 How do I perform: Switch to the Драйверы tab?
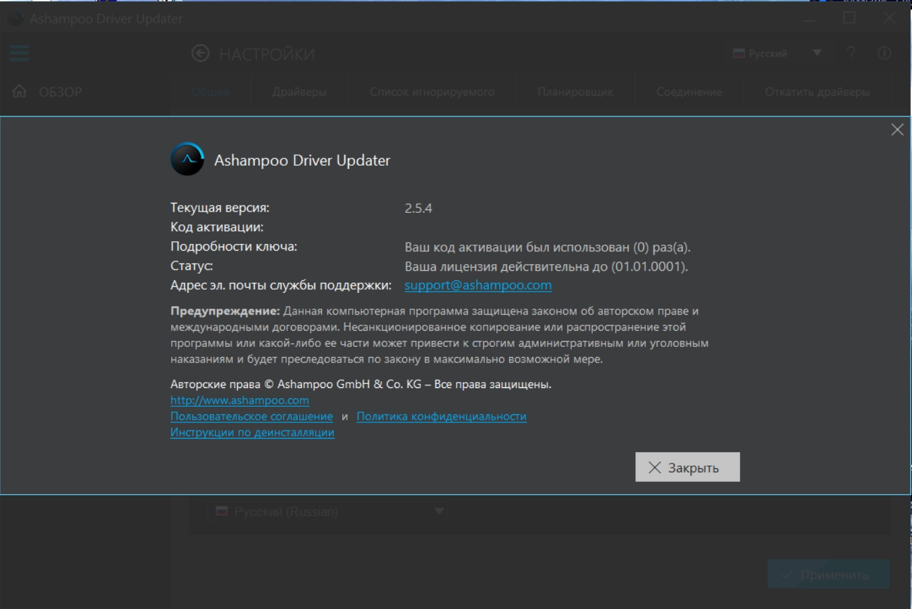click(x=300, y=92)
